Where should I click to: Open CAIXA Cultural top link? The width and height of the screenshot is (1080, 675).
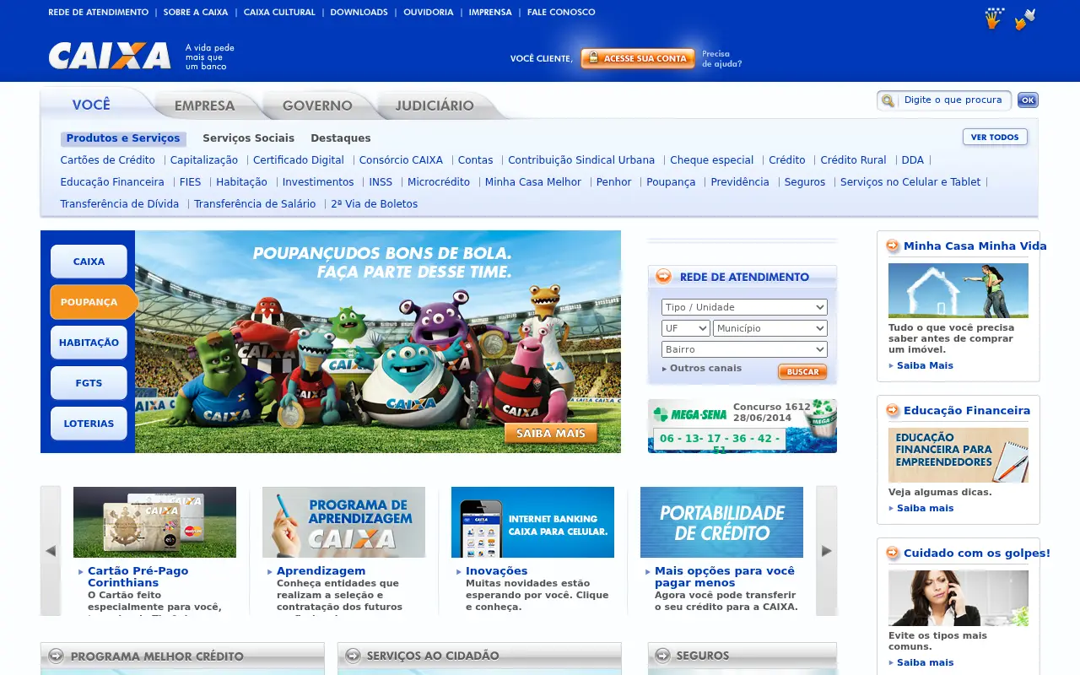click(x=279, y=12)
